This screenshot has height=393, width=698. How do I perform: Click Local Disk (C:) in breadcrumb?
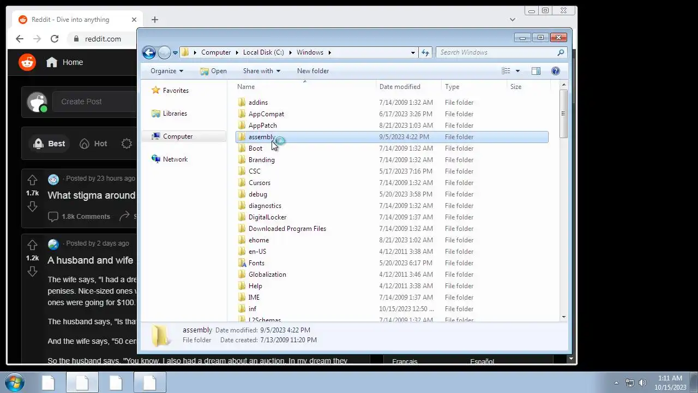pos(263,52)
